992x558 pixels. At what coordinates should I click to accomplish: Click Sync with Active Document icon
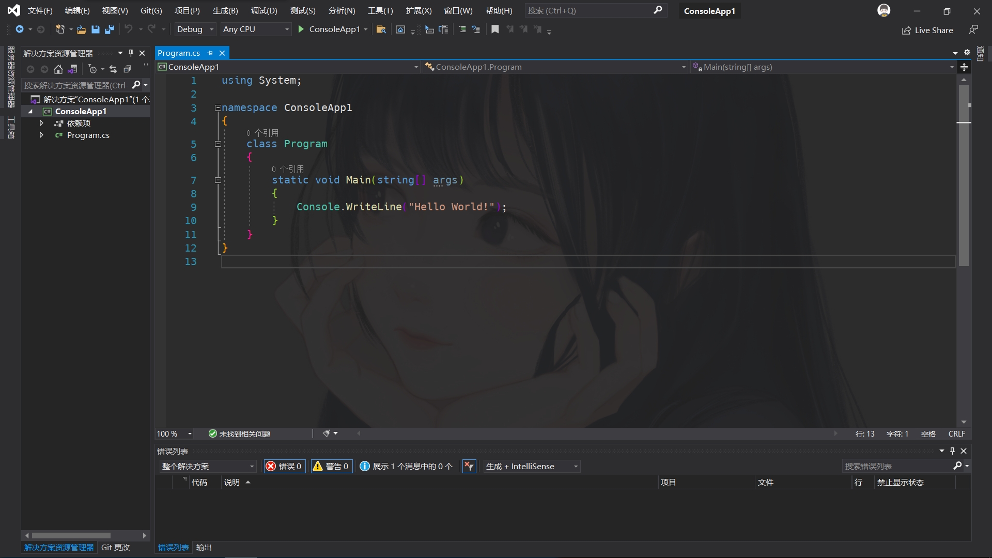113,69
